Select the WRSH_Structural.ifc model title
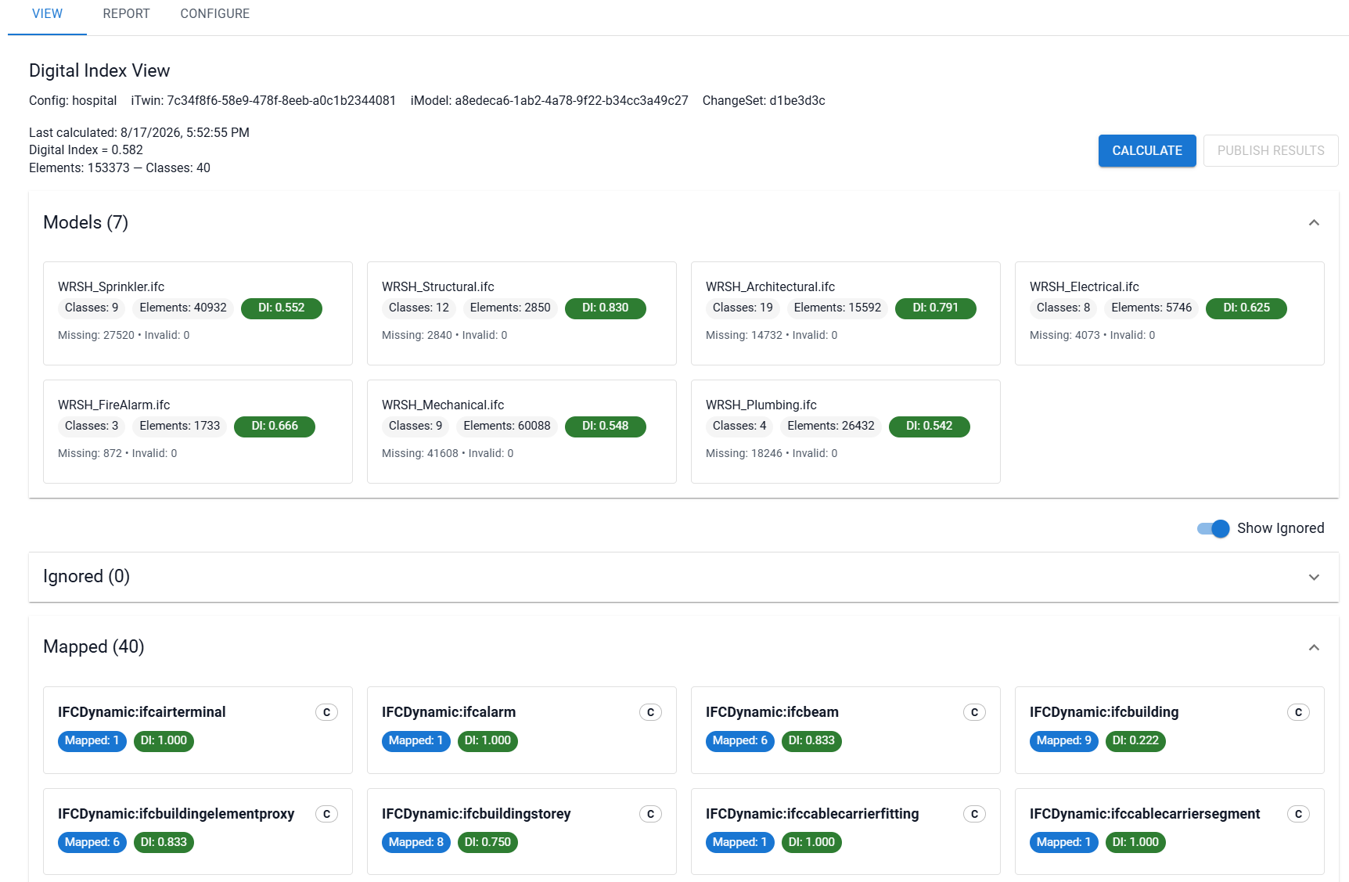Screen dimensions: 1349x882 tap(438, 286)
